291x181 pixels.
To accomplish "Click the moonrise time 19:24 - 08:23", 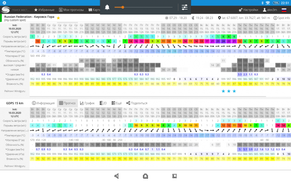I will click(x=202, y=18).
